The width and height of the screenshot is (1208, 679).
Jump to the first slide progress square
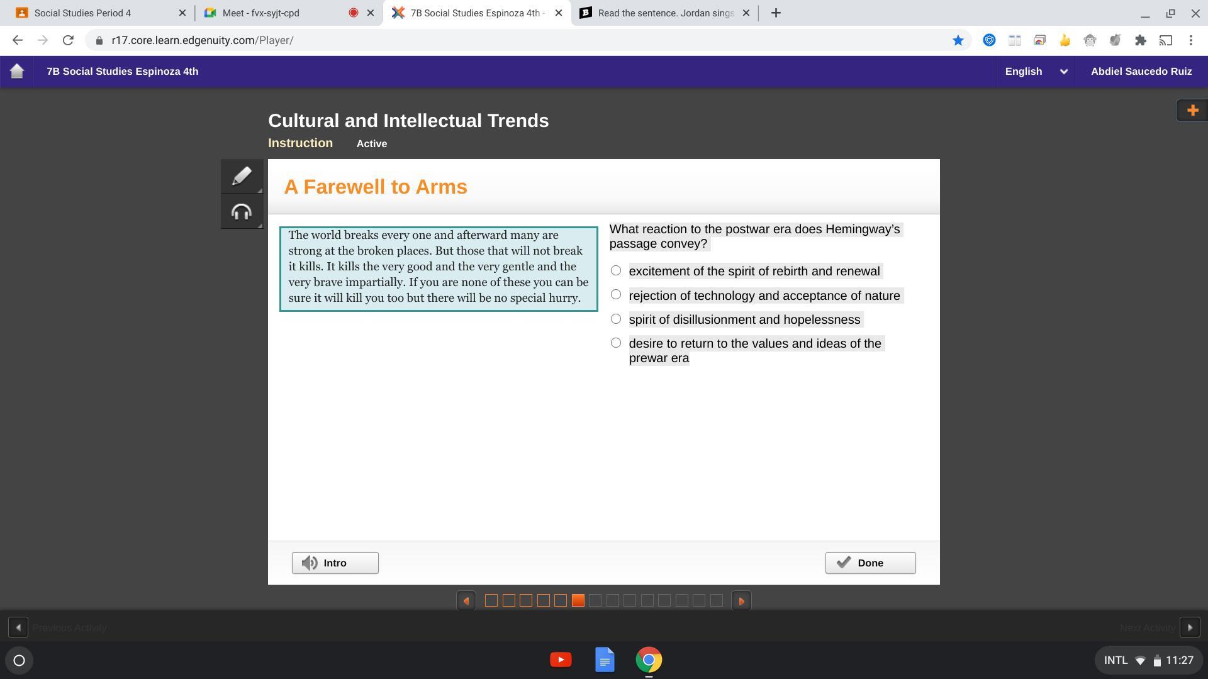(491, 601)
